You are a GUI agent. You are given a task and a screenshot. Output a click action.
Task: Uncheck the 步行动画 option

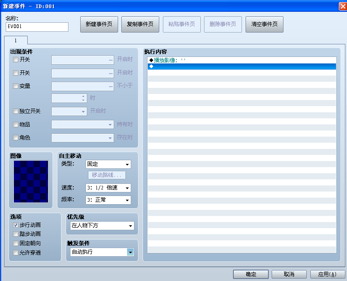[15, 225]
